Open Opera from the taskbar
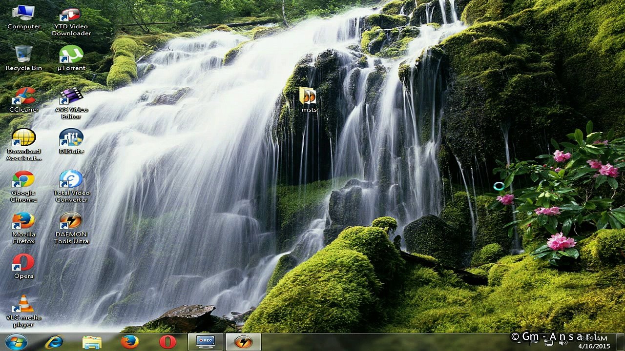 coord(167,342)
